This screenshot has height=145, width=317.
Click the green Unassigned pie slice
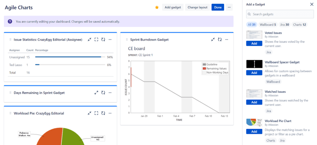coord(73,138)
